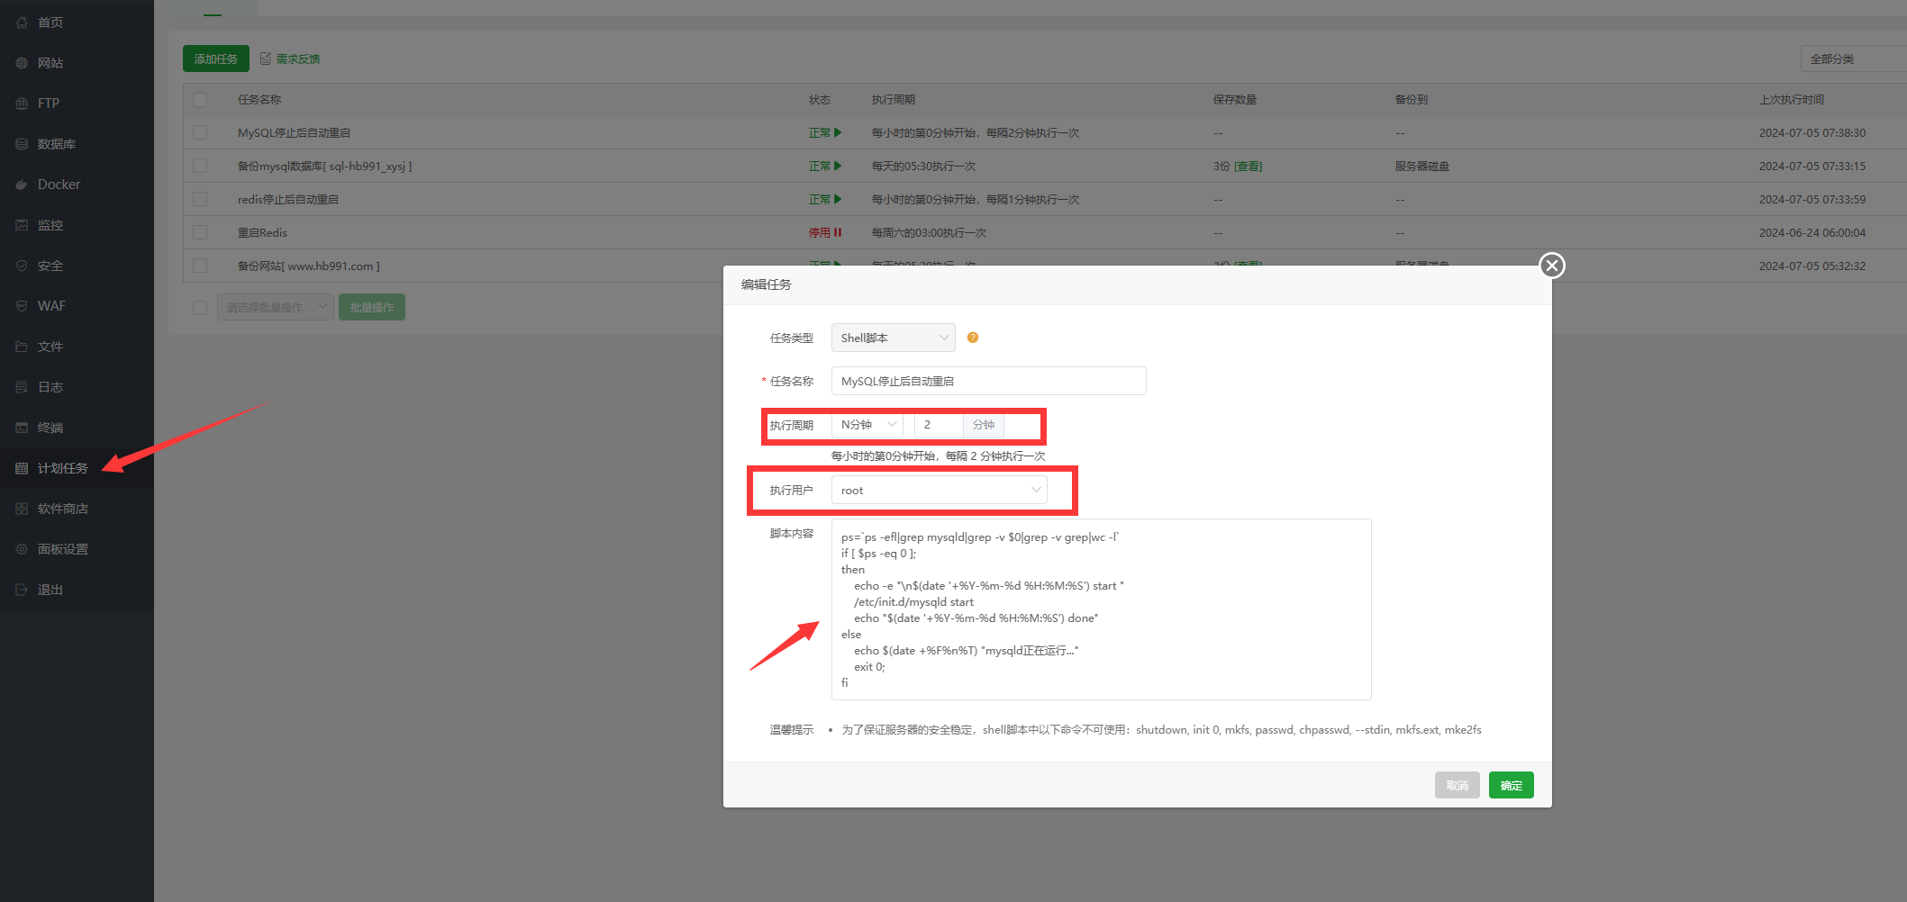Screen dimensions: 1907x902
Task: Select 计划任务 from the sidebar menu
Action: click(x=60, y=467)
